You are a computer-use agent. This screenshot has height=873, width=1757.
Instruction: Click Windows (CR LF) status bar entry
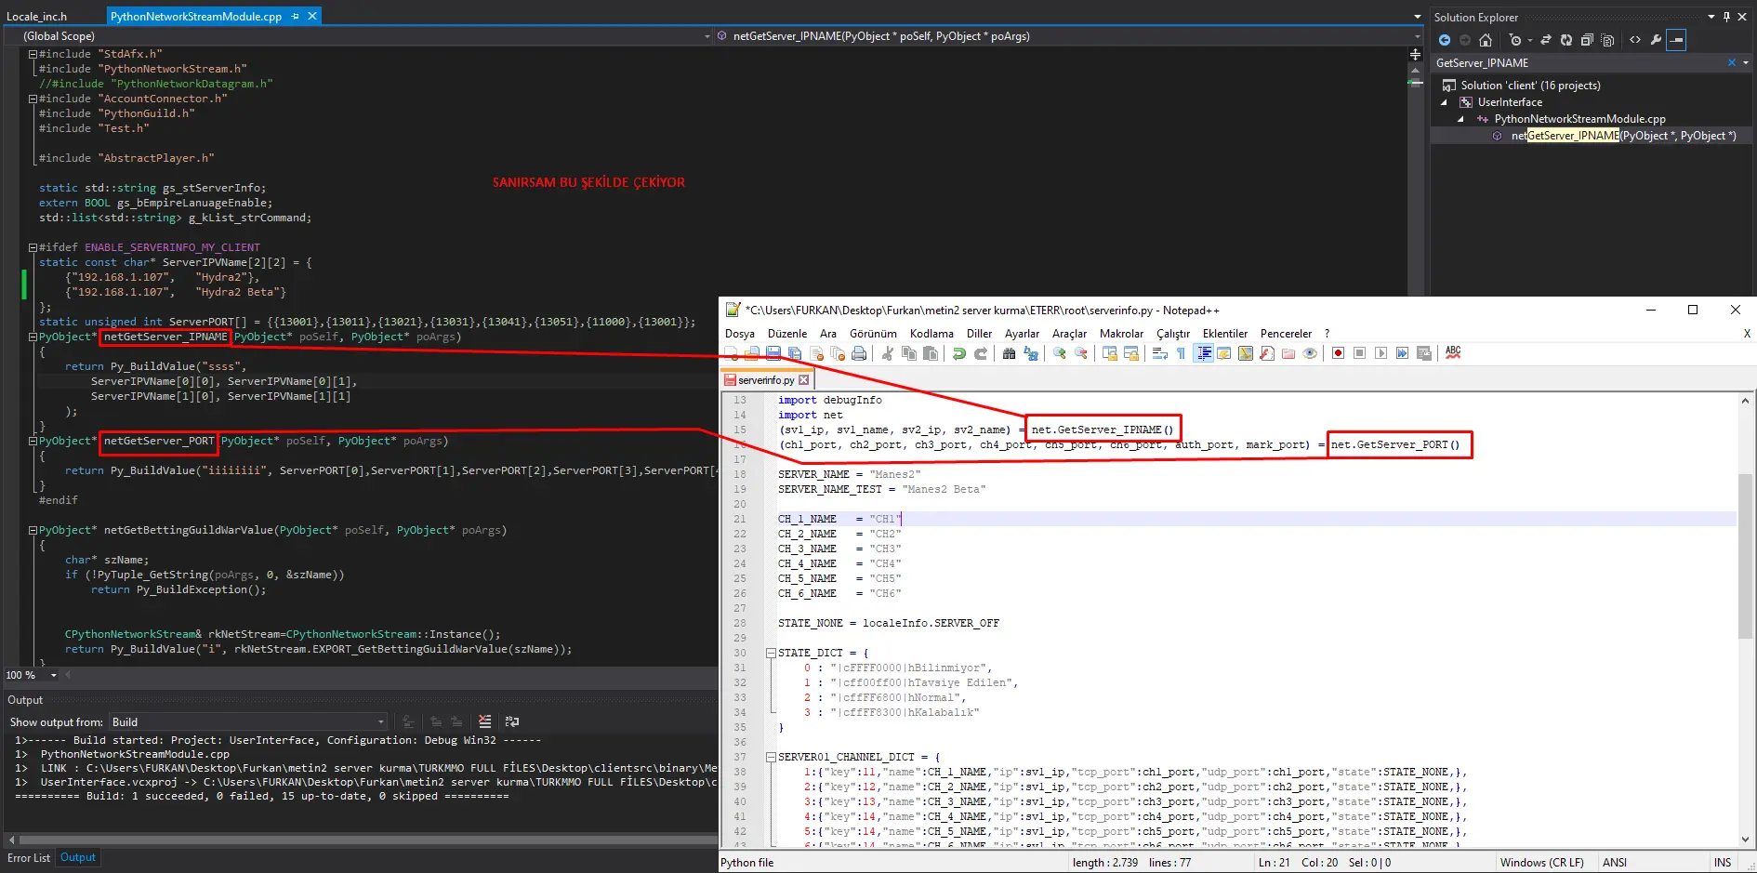click(x=1541, y=863)
